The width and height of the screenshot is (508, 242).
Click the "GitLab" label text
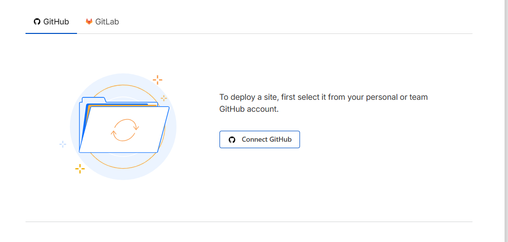pyautogui.click(x=107, y=22)
